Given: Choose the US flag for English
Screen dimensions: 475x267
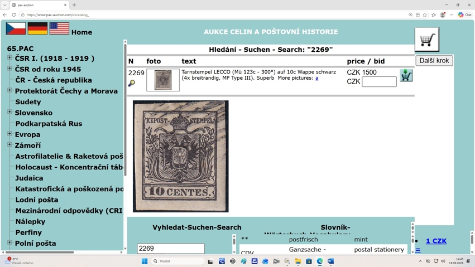Looking at the screenshot, I should [x=59, y=29].
